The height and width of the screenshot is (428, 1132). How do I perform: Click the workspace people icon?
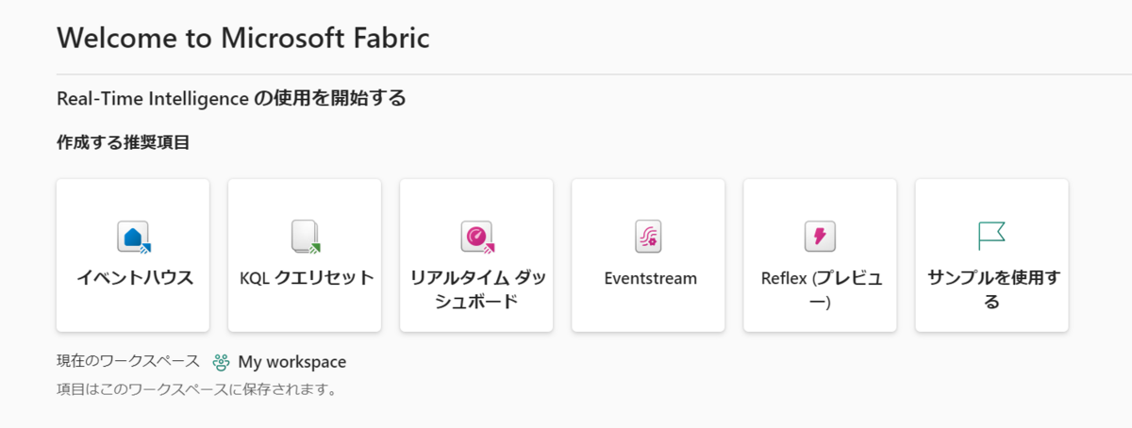pyautogui.click(x=221, y=362)
